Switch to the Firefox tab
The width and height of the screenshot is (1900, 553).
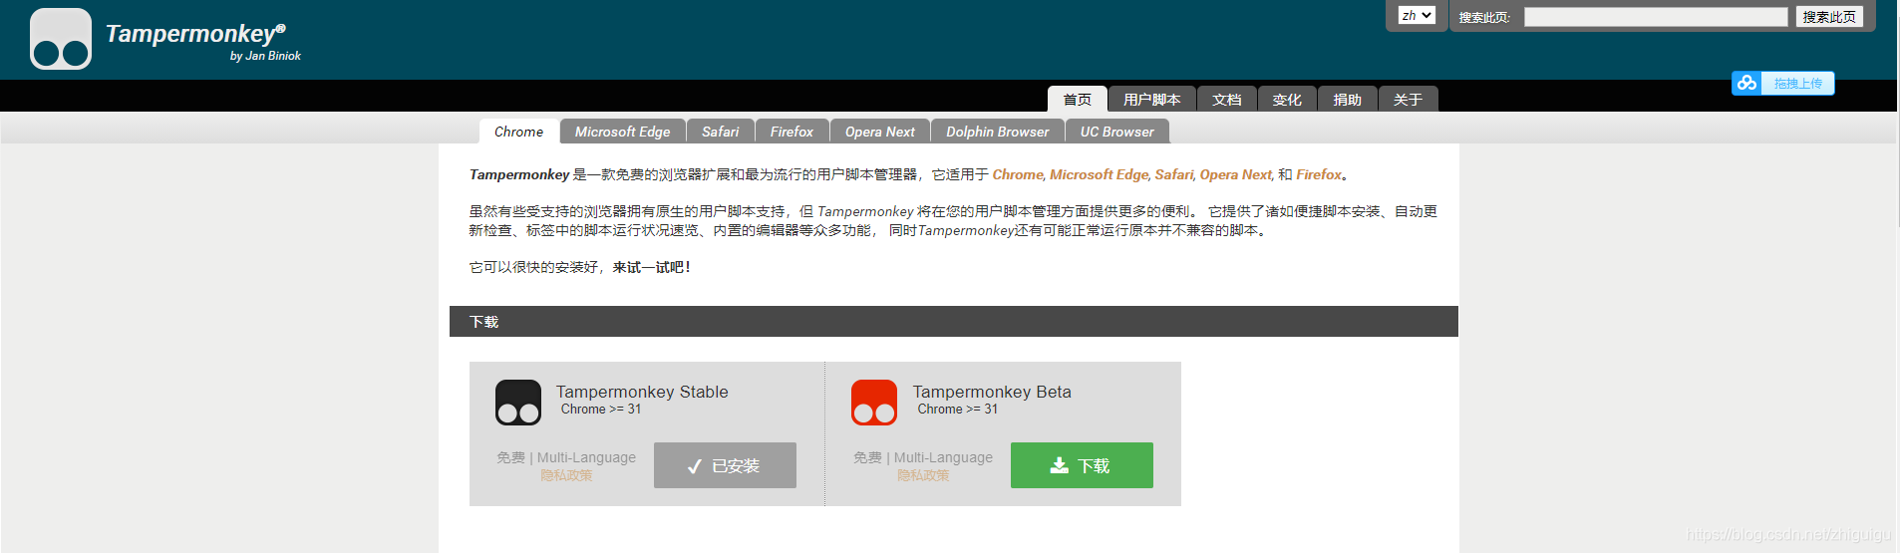pyautogui.click(x=792, y=132)
